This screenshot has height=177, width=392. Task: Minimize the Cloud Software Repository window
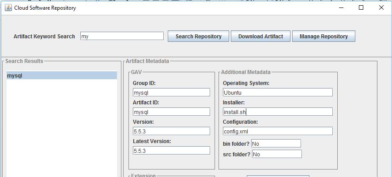(x=341, y=8)
